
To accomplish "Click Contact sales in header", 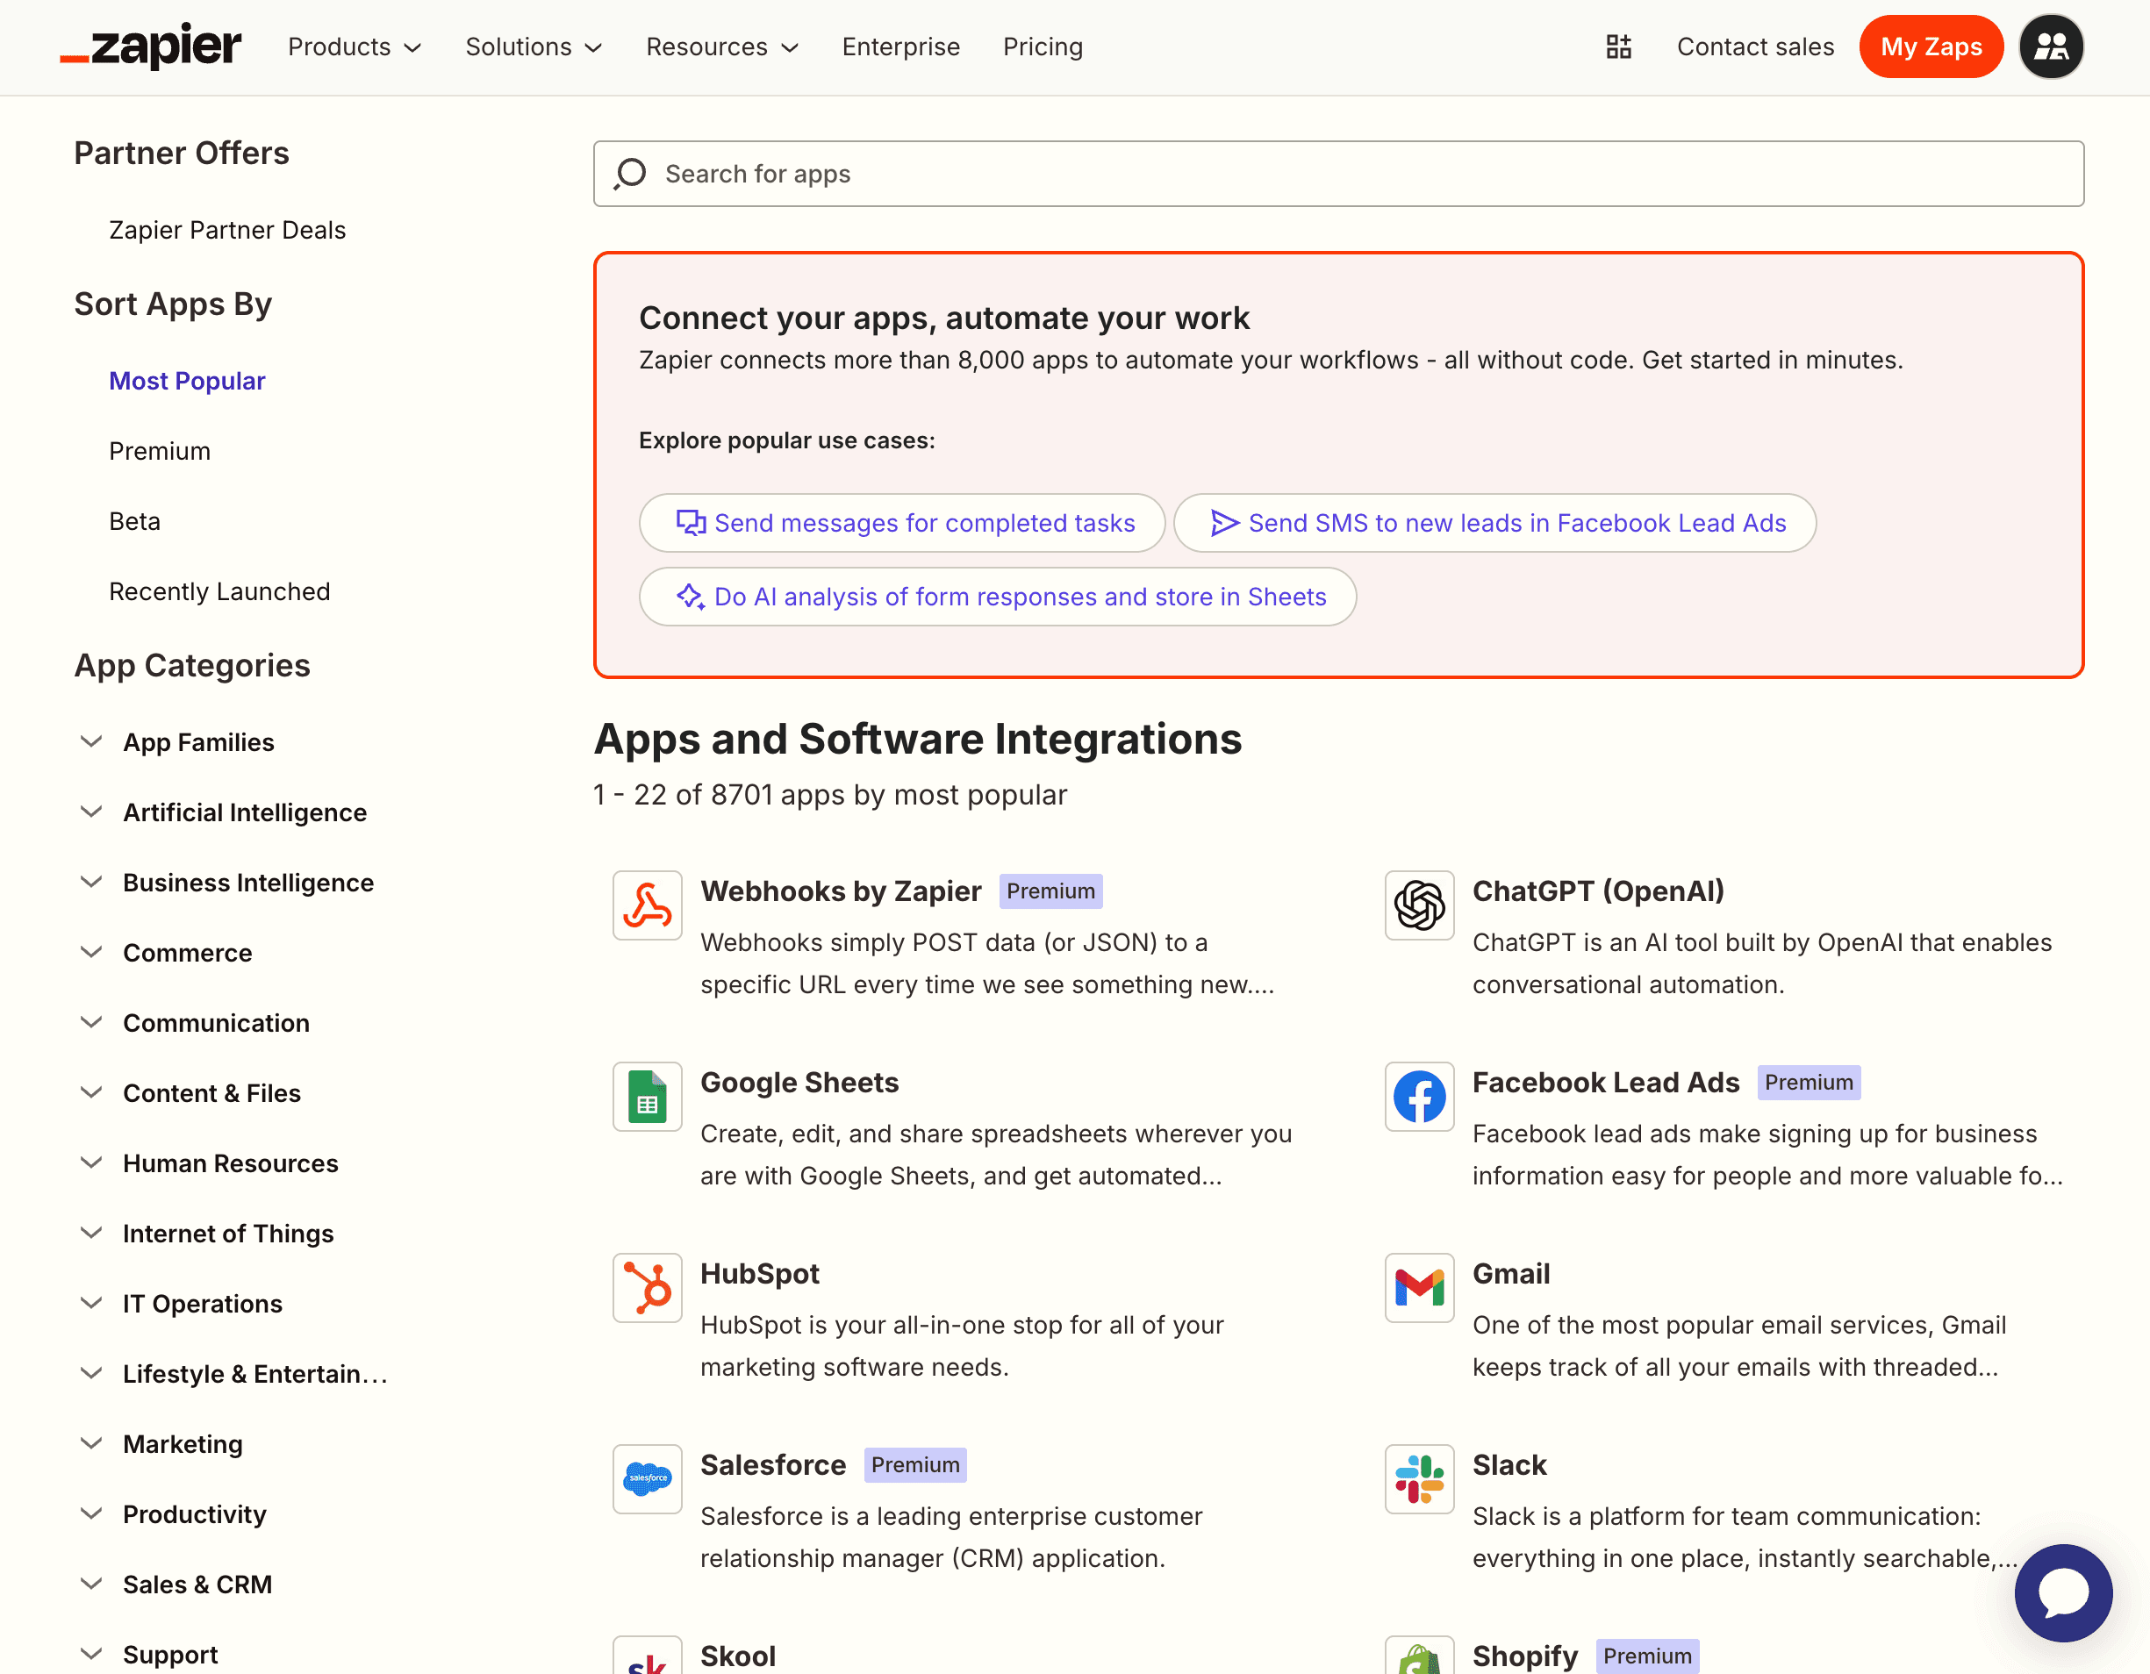I will 1755,46.
